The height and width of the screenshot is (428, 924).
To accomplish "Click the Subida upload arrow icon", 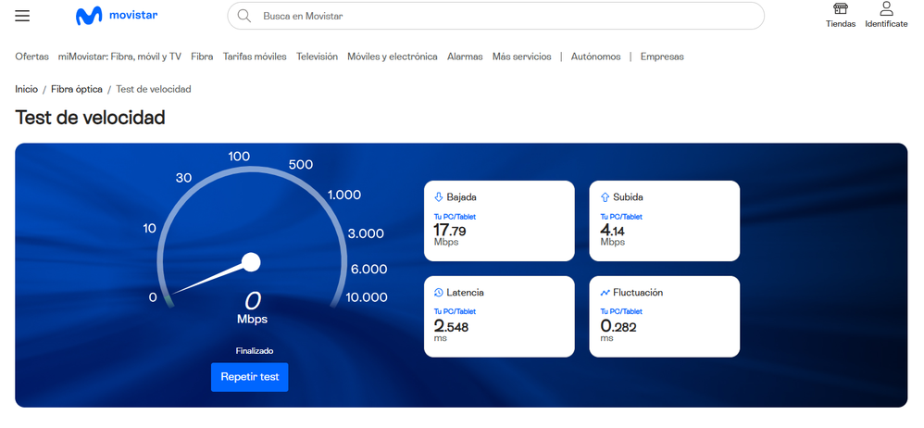I will [605, 197].
